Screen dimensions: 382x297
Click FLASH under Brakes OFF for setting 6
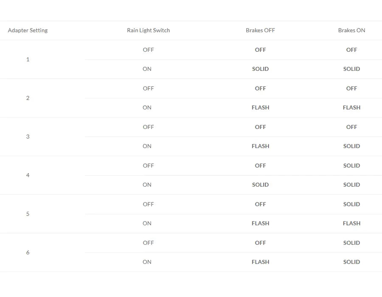pos(260,262)
